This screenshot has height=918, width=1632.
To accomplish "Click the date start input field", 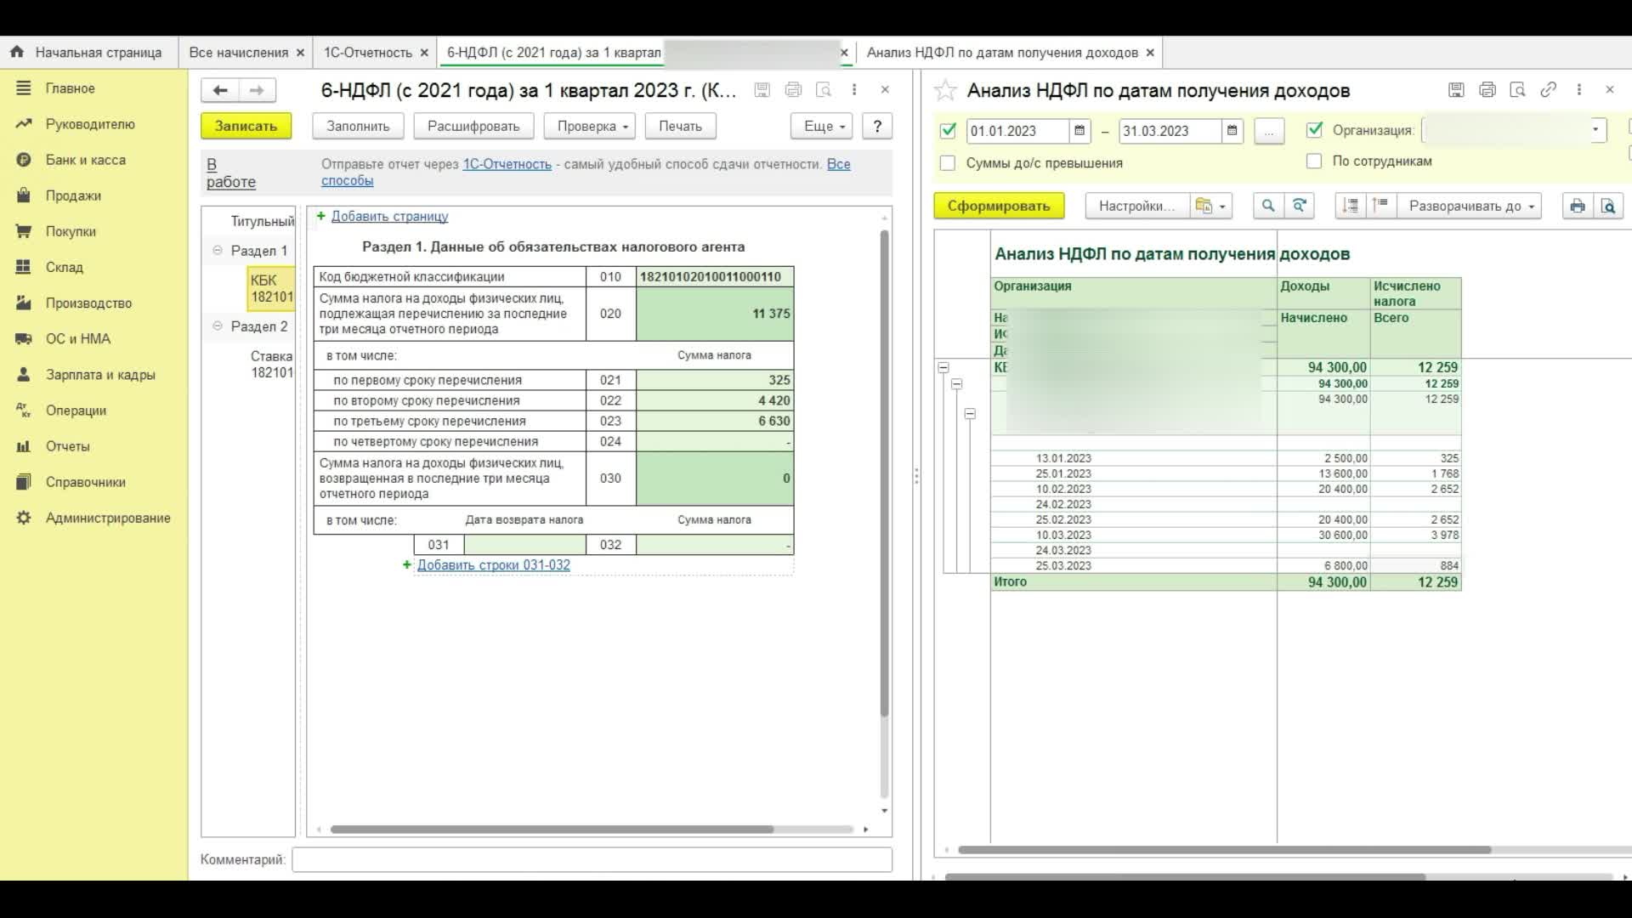I will 1014,130.
